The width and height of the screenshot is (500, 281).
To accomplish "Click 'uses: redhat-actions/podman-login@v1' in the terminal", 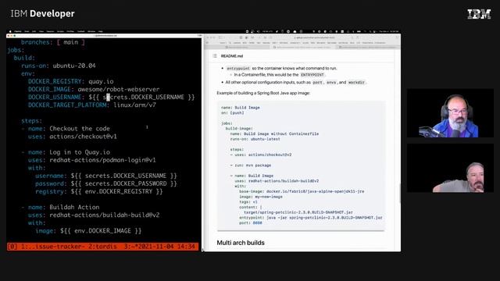I will 92,160.
